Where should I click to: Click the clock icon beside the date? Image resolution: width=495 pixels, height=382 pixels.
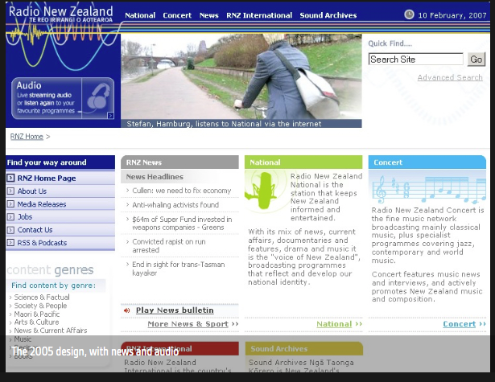tap(409, 14)
